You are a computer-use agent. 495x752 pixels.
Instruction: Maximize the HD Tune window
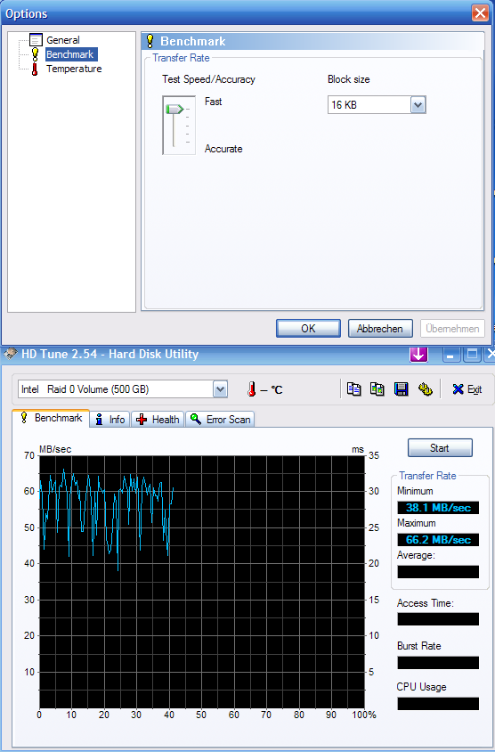[473, 355]
